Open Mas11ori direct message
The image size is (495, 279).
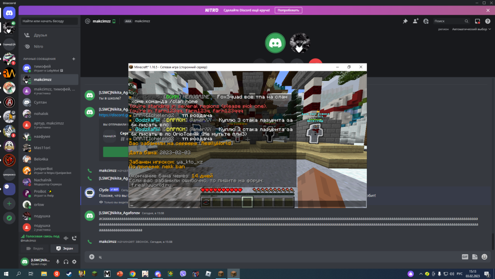tap(49, 148)
